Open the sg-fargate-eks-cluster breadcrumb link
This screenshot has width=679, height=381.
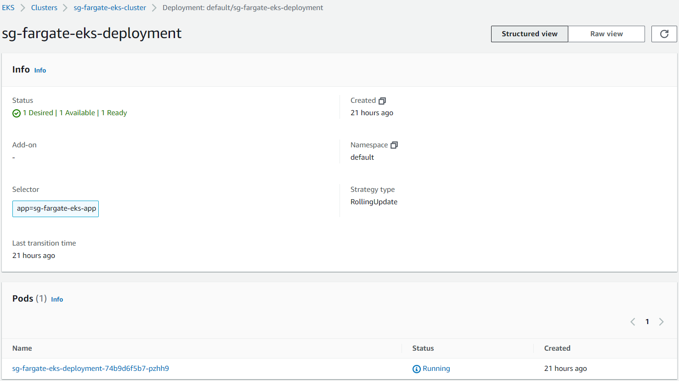110,8
